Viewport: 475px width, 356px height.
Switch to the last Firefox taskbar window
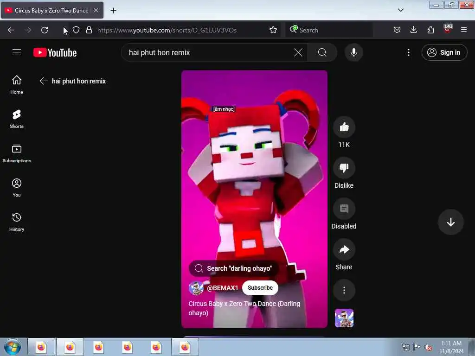185,347
